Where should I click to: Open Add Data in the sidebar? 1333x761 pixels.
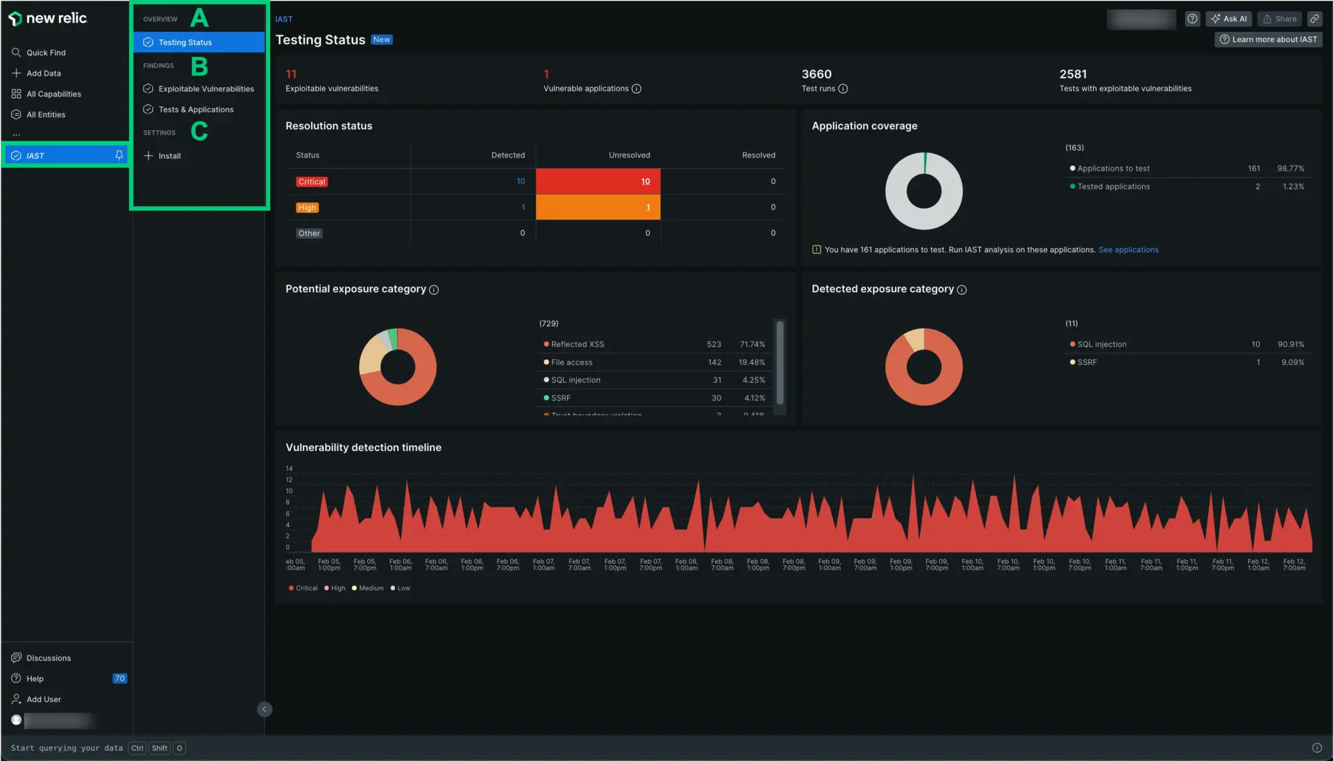(x=36, y=74)
